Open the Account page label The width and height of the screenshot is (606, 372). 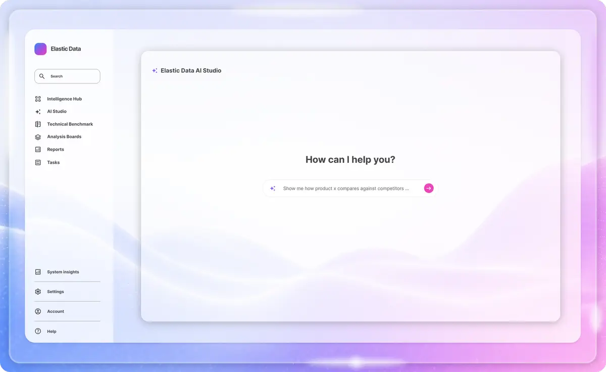tap(56, 311)
